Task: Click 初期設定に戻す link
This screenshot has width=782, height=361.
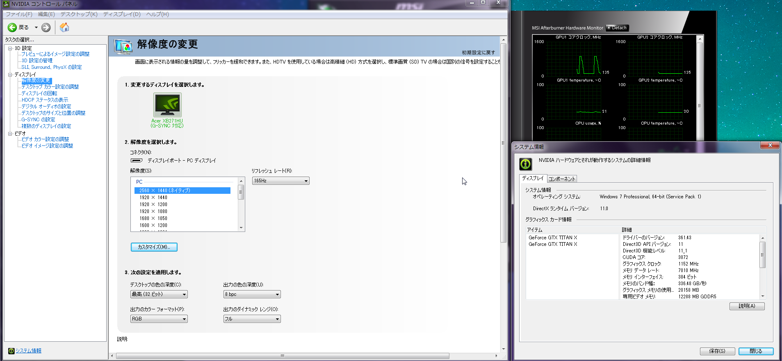Action: click(x=478, y=52)
